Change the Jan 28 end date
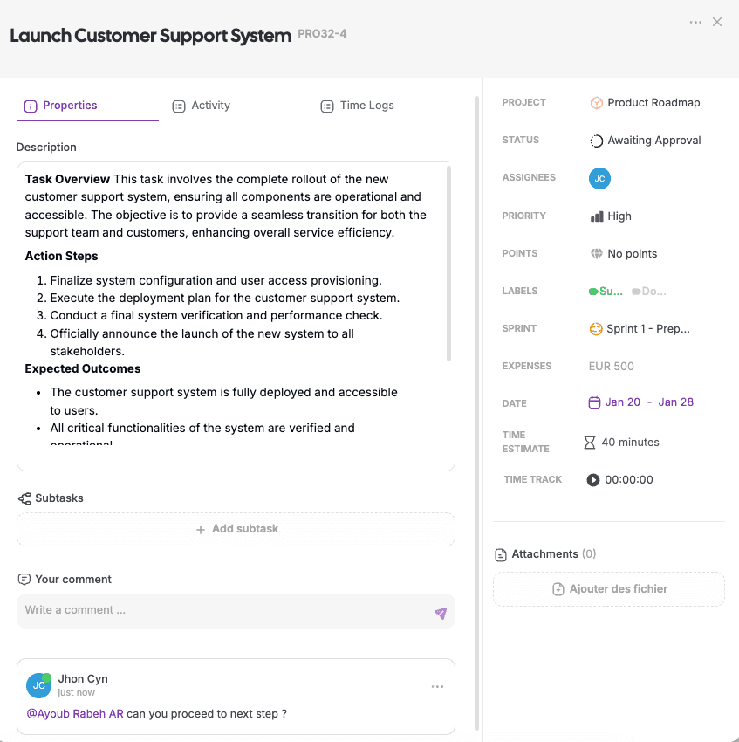This screenshot has height=742, width=739. (x=675, y=402)
